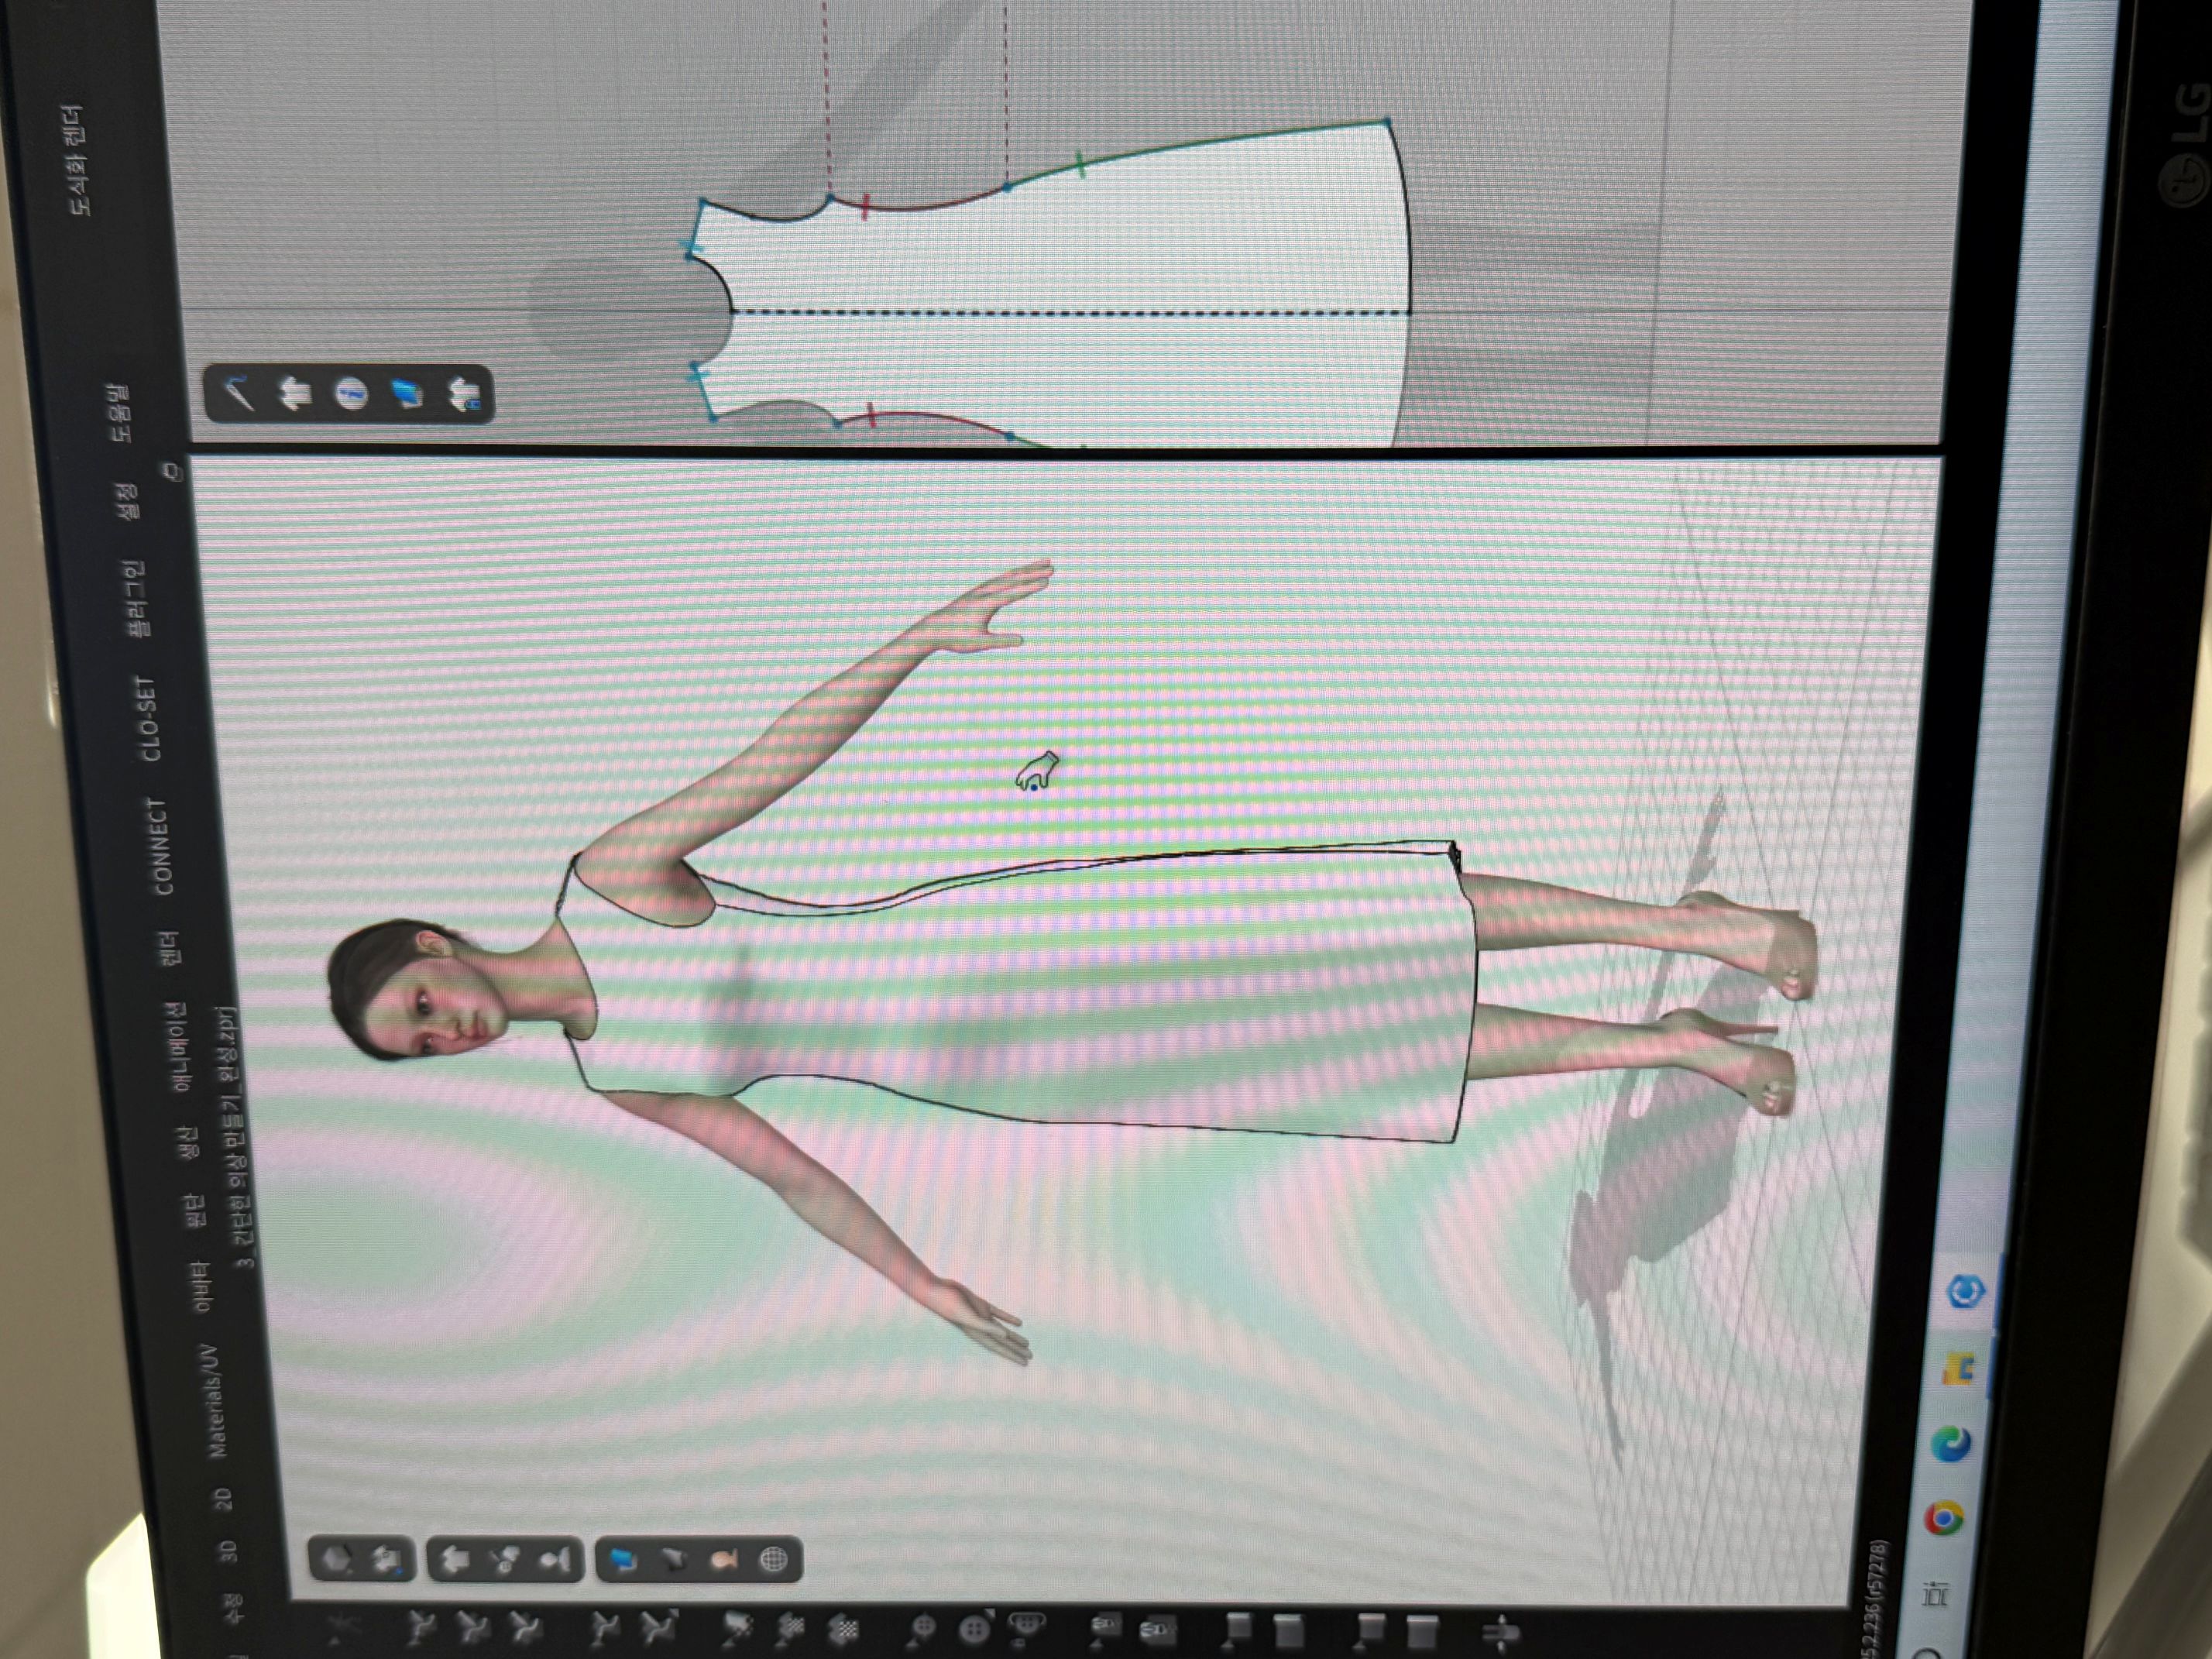The image size is (2212, 1659).
Task: Toggle the skin-colored show avatar icon
Action: [x=724, y=1560]
